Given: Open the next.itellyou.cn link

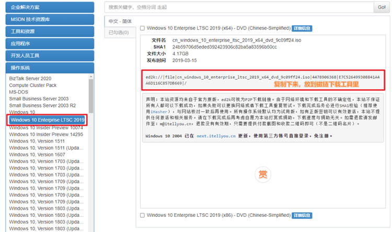Looking at the screenshot, I should (216, 136).
